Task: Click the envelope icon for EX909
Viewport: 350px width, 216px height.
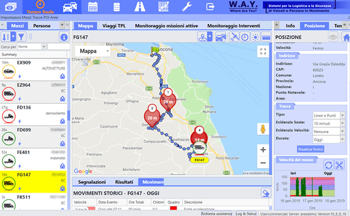Action: (63, 76)
